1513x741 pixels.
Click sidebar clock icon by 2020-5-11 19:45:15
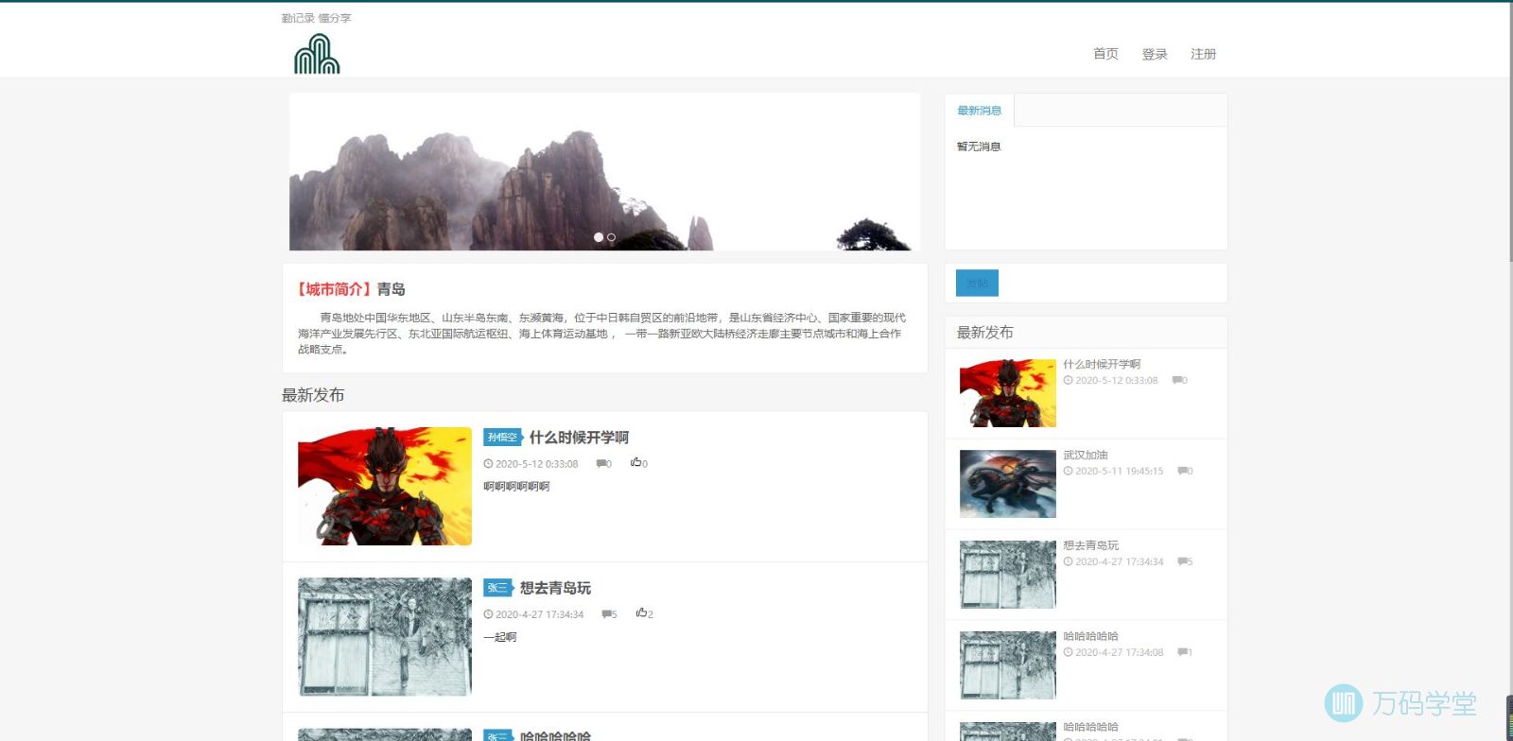click(x=1068, y=472)
